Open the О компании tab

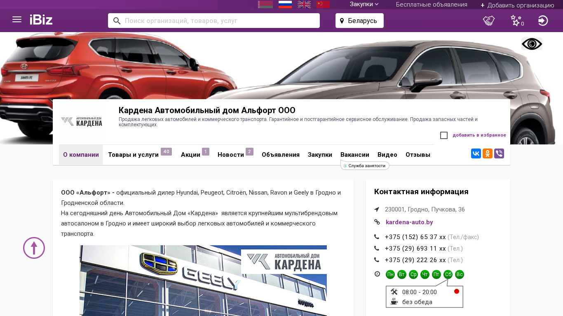point(81,155)
